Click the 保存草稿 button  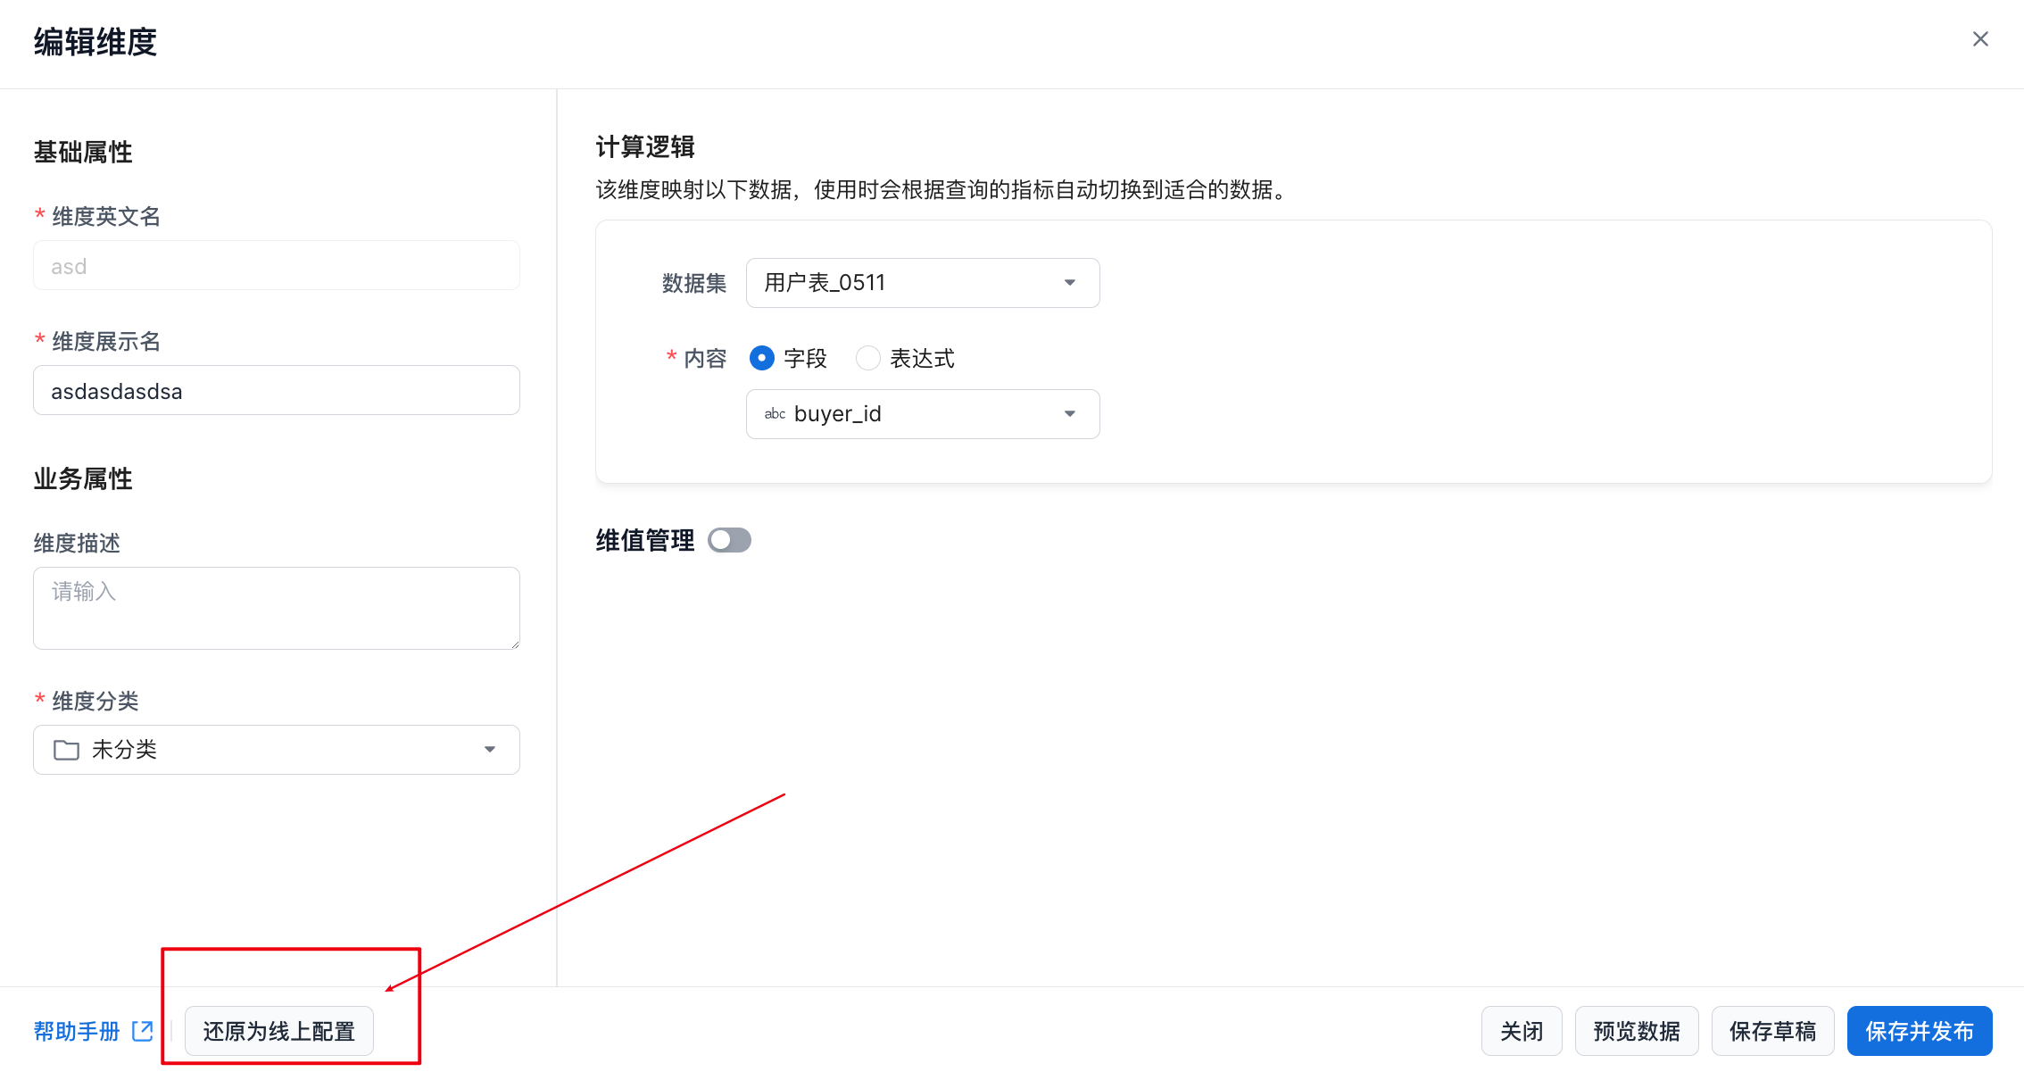click(1772, 1031)
